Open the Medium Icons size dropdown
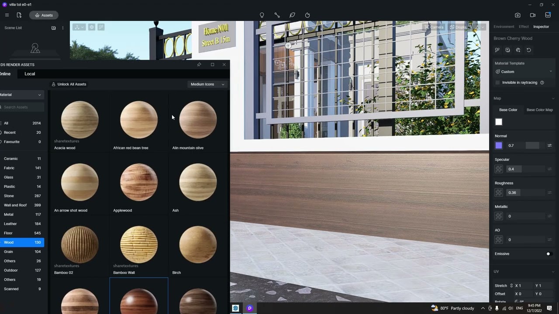The image size is (559, 314). tap(207, 84)
